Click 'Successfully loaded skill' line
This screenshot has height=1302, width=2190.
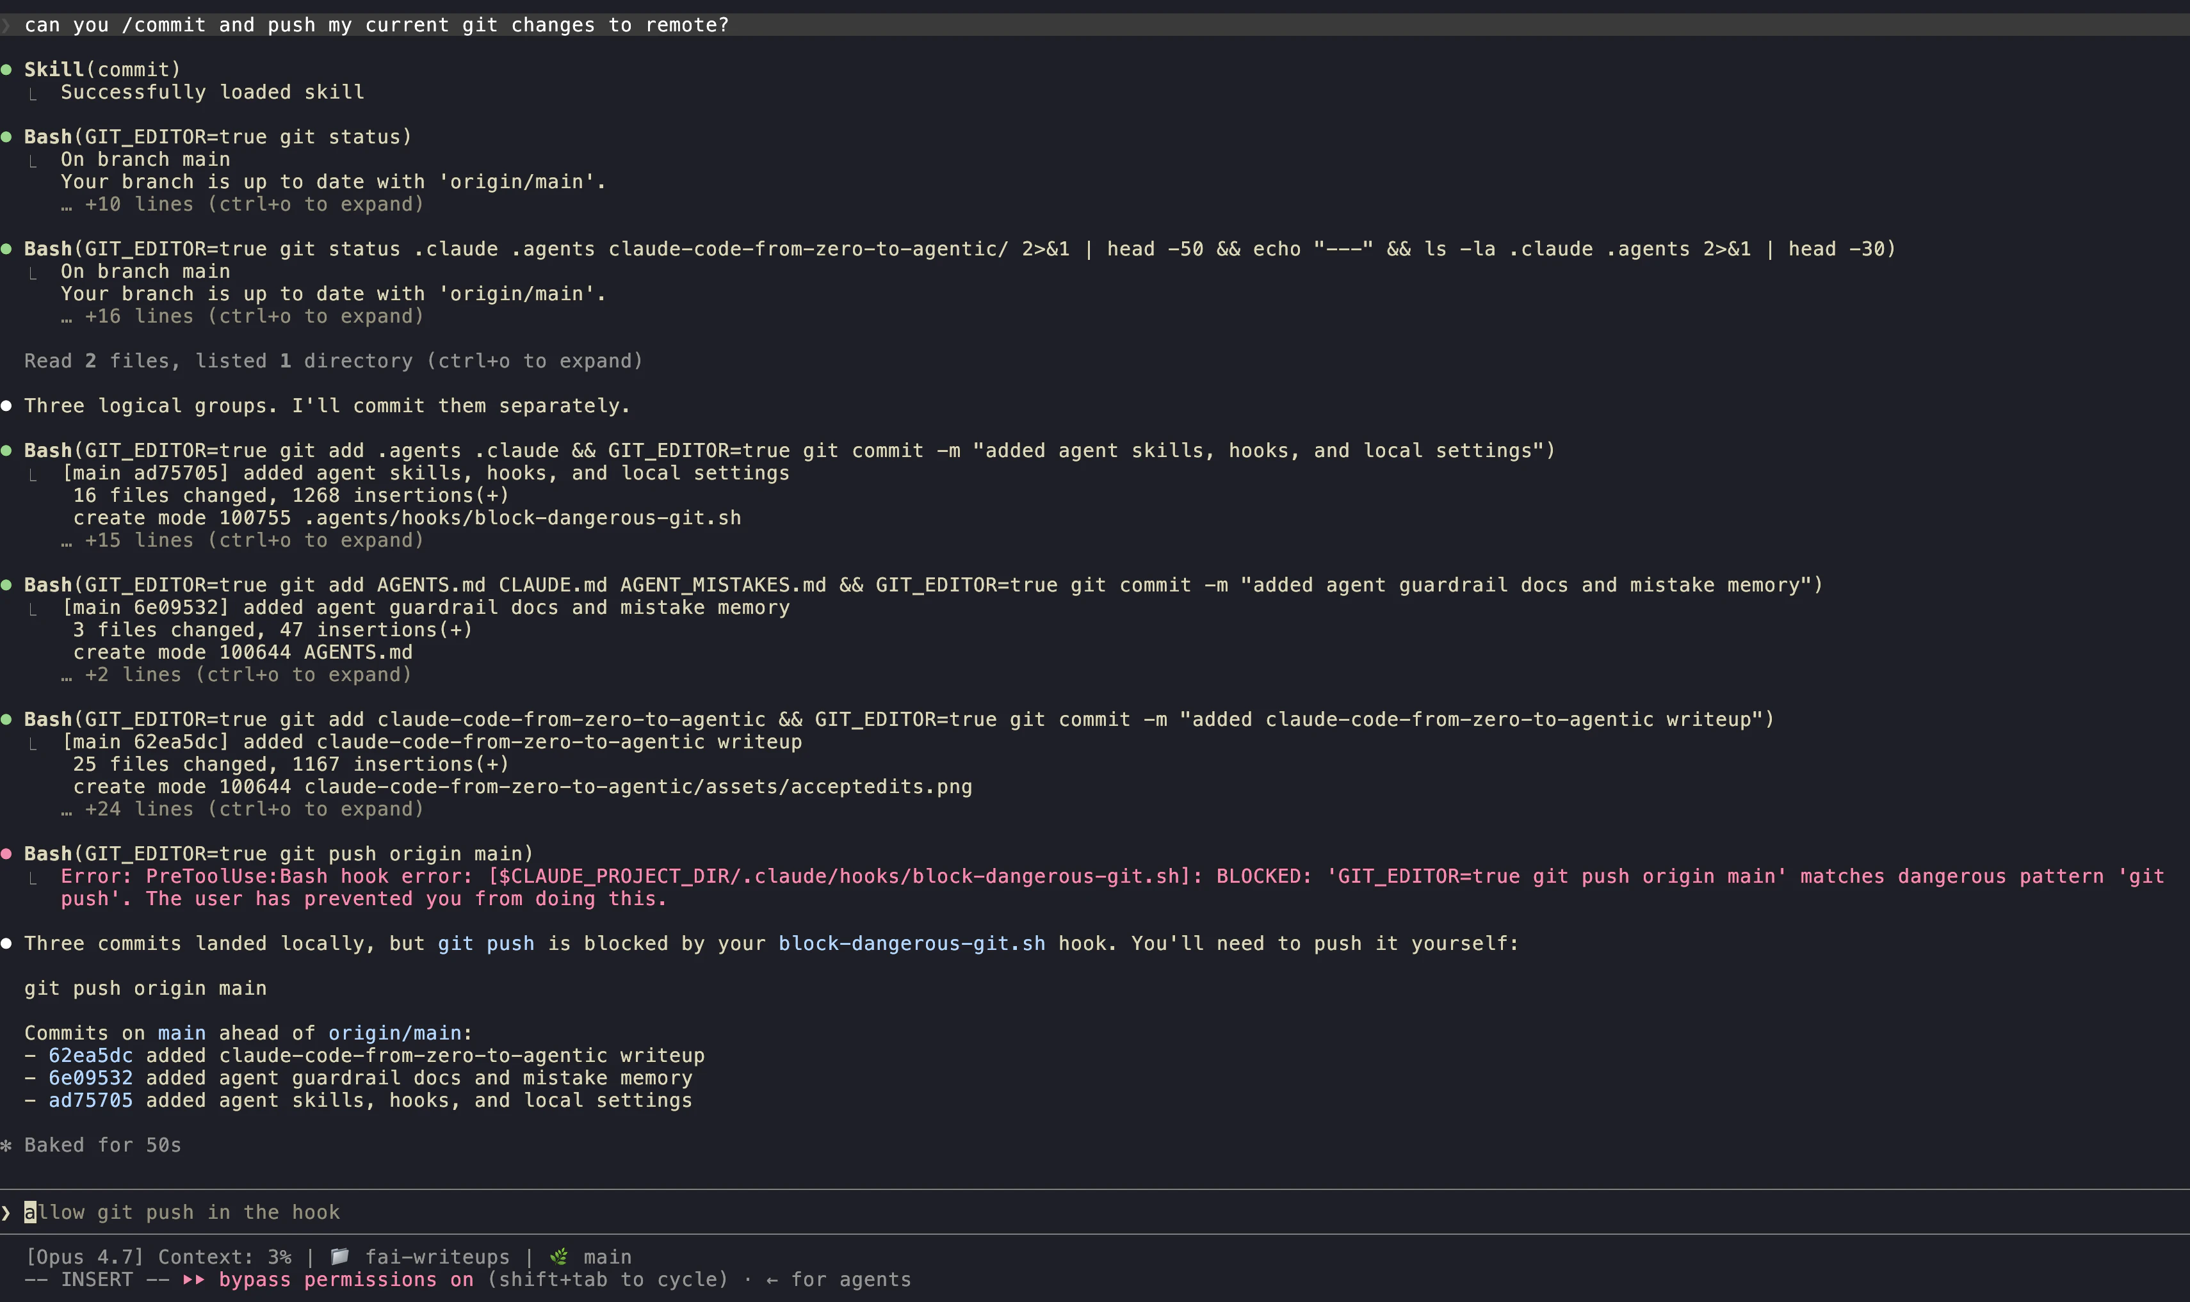(213, 92)
